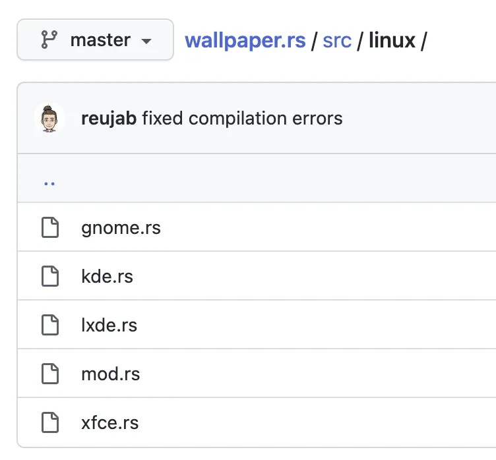Click the file icon beside kde.rs

tap(50, 277)
